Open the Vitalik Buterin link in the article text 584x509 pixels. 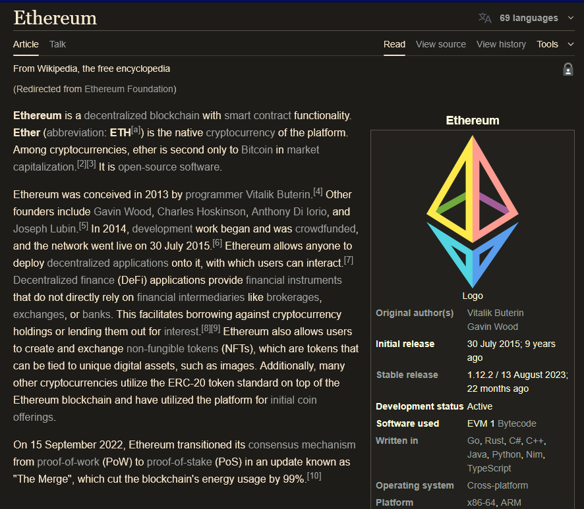click(x=278, y=195)
